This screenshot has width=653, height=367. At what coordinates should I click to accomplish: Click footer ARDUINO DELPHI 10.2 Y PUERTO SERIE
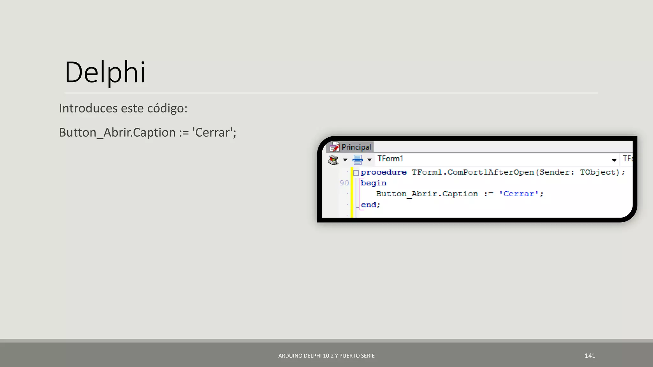tap(326, 356)
